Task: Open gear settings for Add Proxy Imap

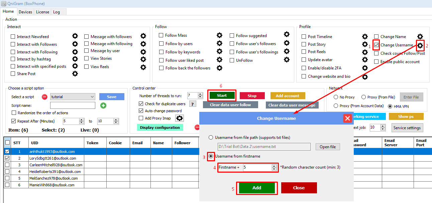Action: pos(180,118)
